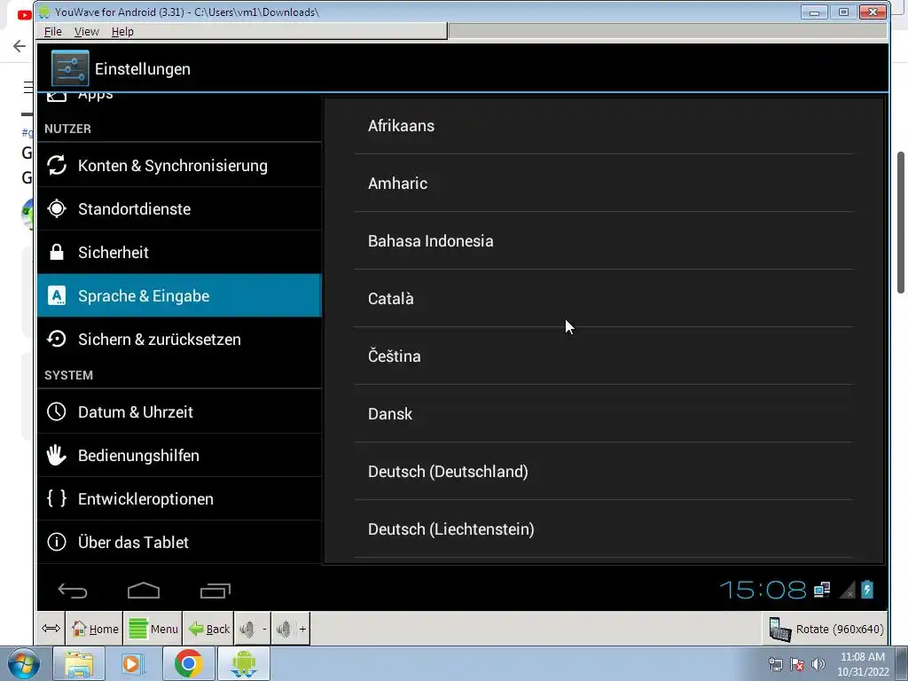The width and height of the screenshot is (908, 681).
Task: Click YouWave Menu toolbar button
Action: pos(153,629)
